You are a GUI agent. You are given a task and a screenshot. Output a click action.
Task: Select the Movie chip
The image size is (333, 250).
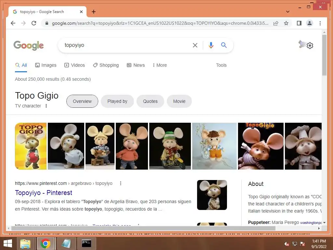(179, 101)
